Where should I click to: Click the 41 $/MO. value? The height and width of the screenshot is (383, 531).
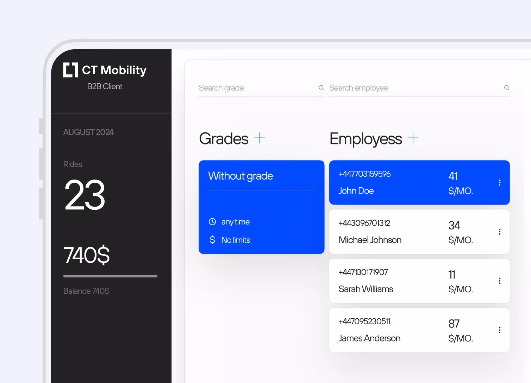tap(461, 183)
